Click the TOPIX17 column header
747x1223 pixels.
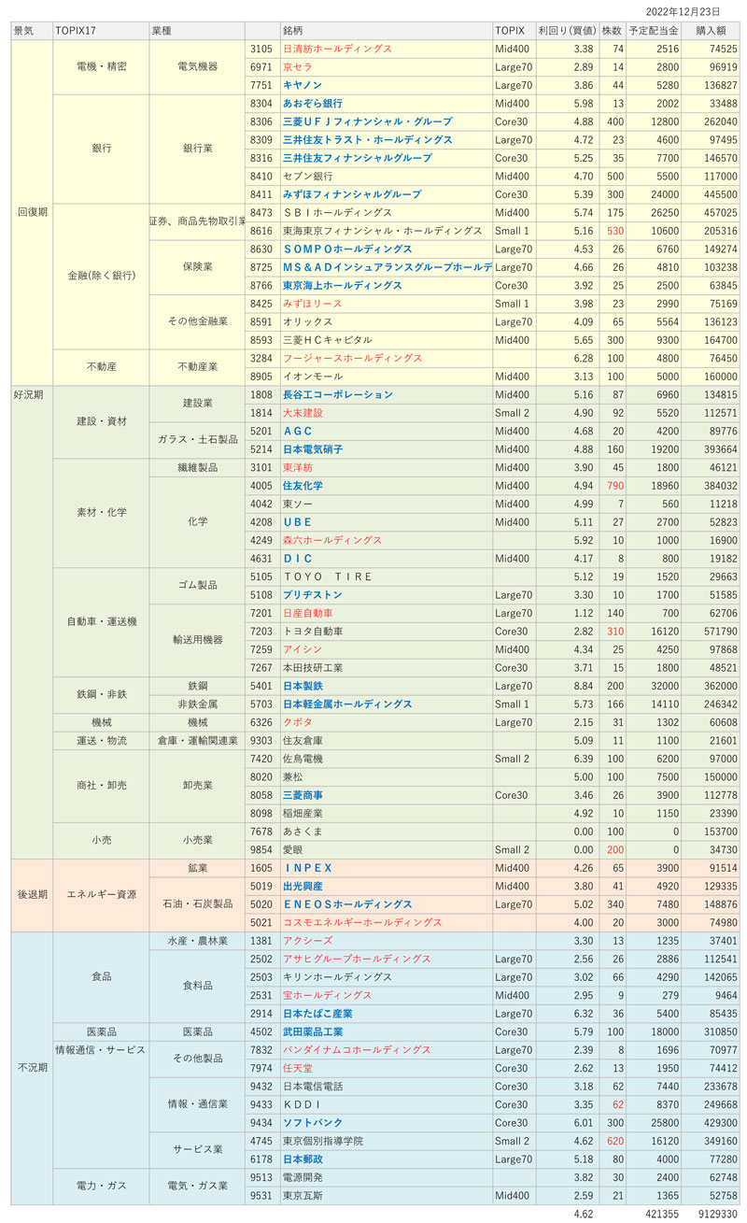coord(101,30)
